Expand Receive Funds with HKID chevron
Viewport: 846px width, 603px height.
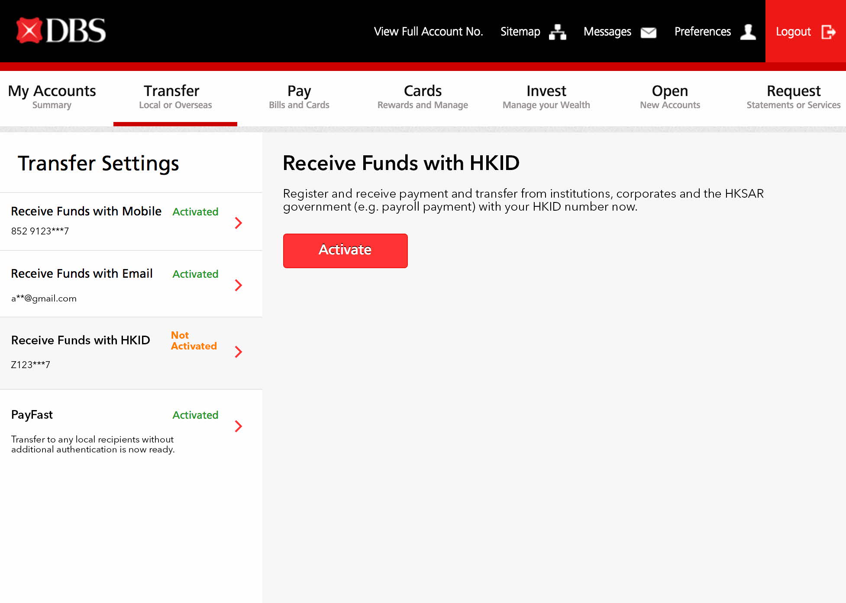238,352
